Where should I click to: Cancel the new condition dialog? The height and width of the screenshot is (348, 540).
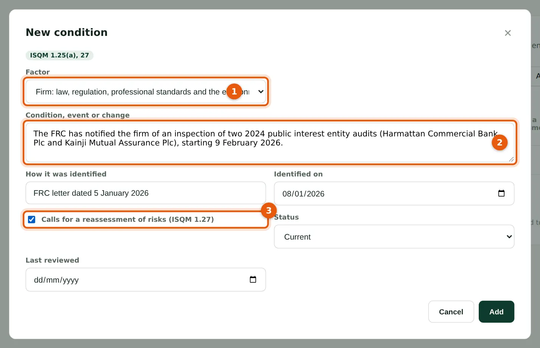pos(451,312)
